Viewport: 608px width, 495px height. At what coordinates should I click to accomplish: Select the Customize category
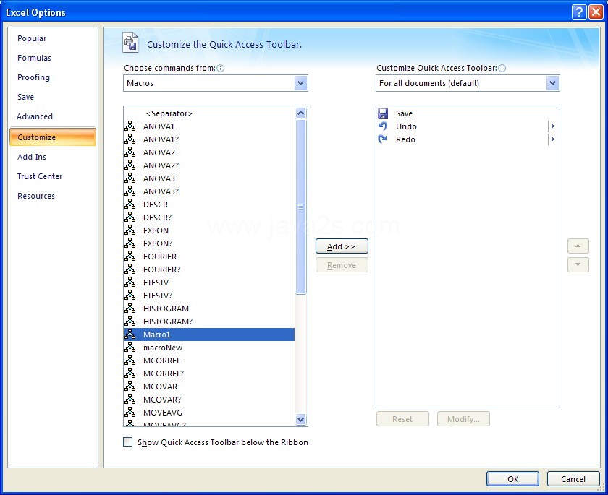(53, 137)
